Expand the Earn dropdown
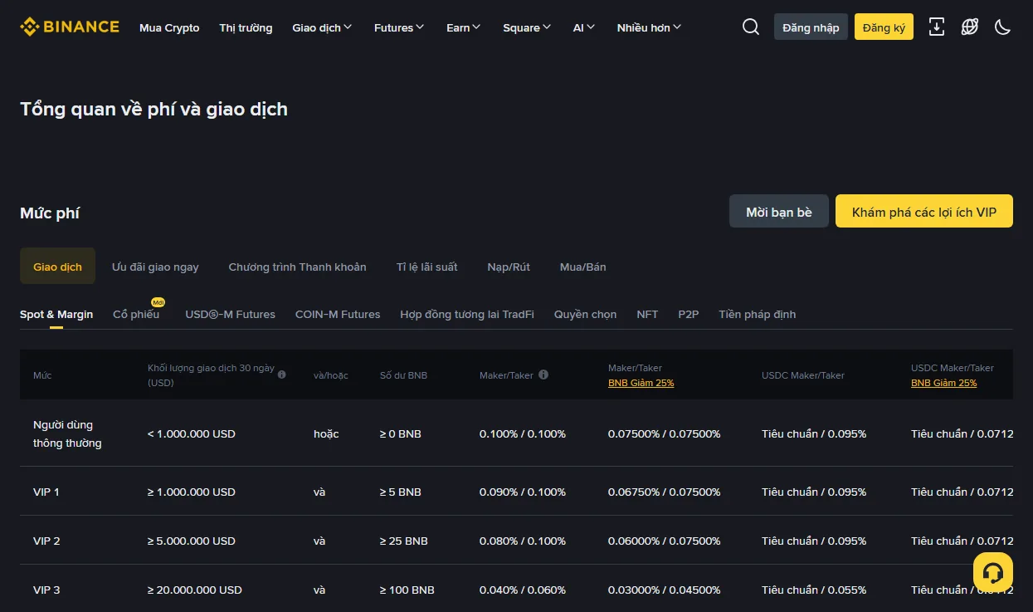1033x612 pixels. [464, 27]
